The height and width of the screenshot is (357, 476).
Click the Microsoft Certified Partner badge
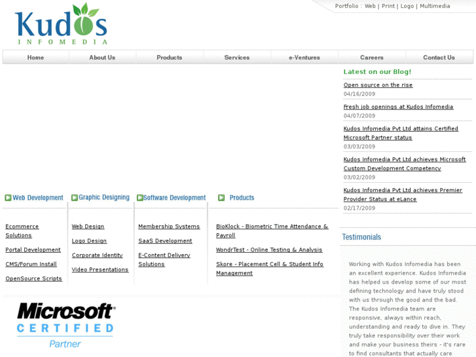coord(65,325)
